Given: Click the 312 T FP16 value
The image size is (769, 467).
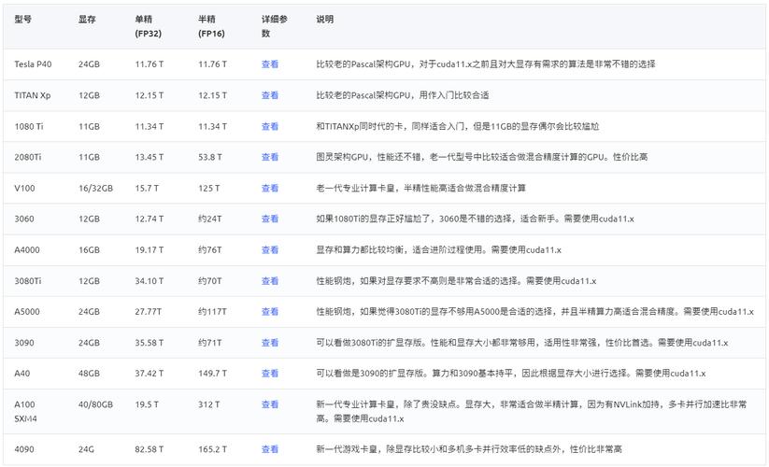Looking at the screenshot, I should (209, 404).
